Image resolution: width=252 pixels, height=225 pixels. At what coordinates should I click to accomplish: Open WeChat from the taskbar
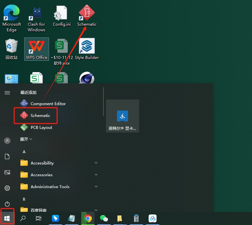104,218
